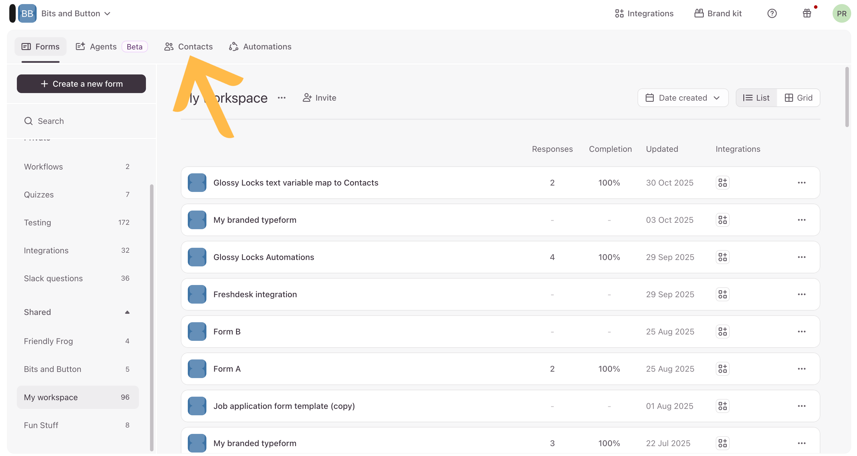857x456 pixels.
Task: Open integrations icon on Form B row
Action: [722, 332]
